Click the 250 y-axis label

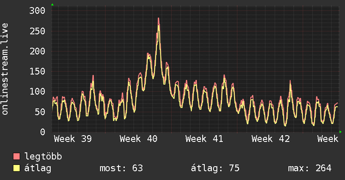pos(37,31)
